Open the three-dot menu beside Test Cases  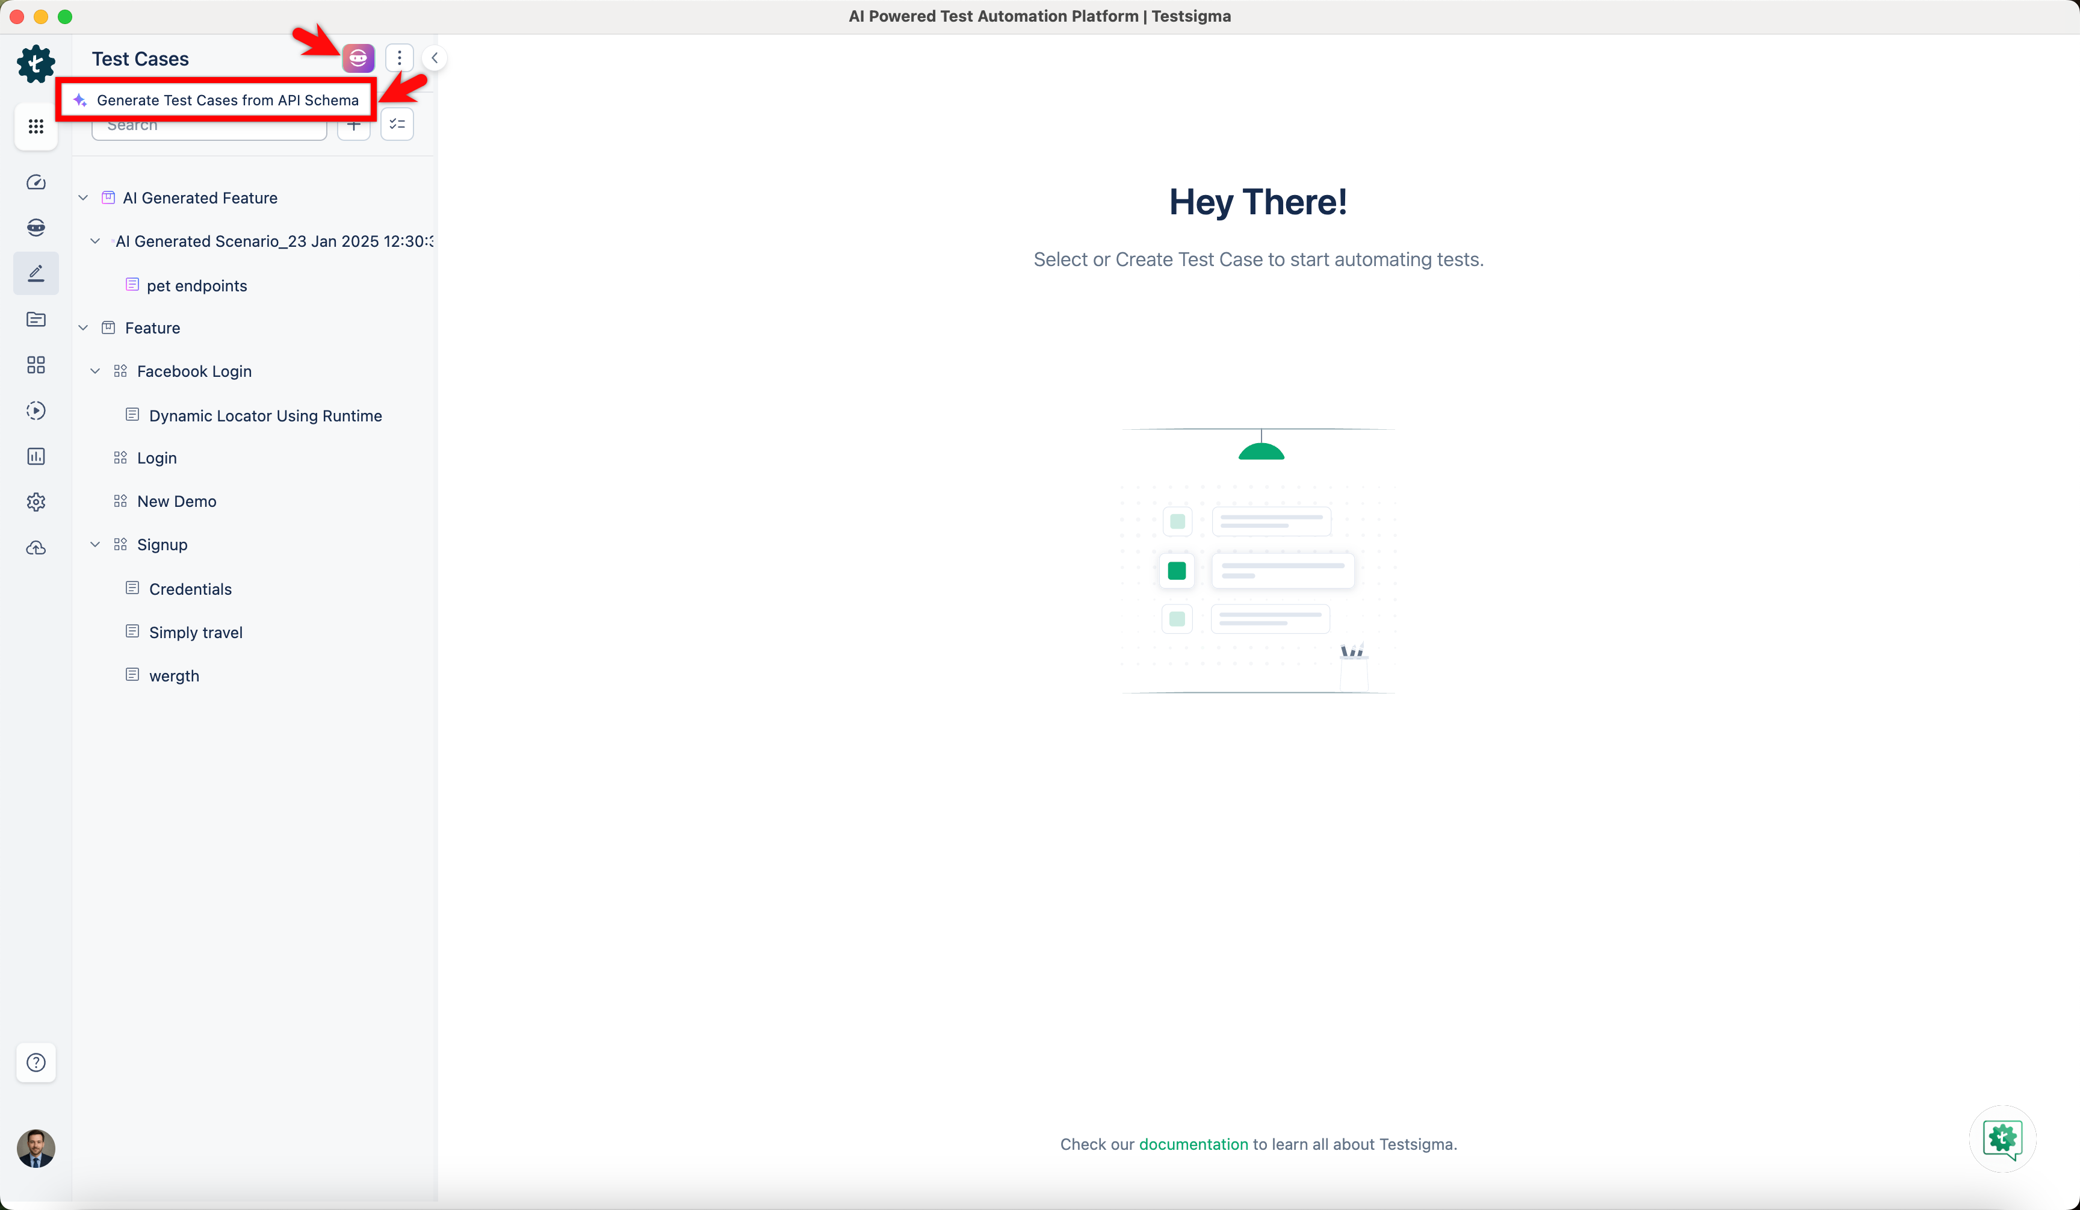(400, 58)
